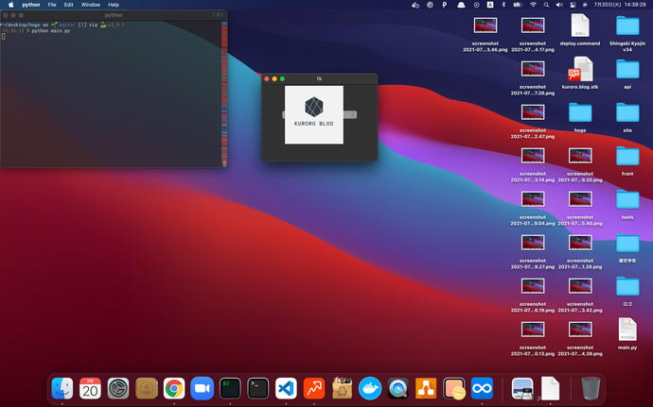
Task: Open QuickTime Player from the Dock
Action: pos(398,388)
